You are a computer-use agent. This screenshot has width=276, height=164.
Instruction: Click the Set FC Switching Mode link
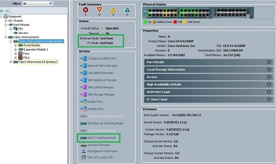pos(101,138)
